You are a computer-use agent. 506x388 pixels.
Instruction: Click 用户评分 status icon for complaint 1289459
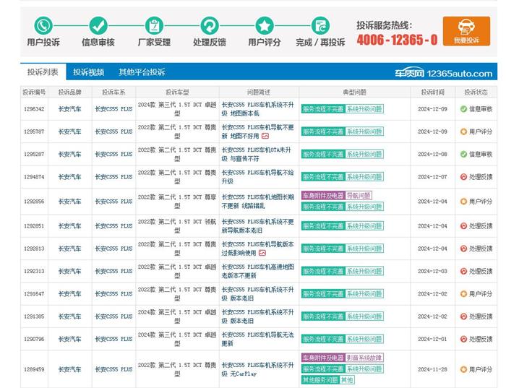point(463,369)
